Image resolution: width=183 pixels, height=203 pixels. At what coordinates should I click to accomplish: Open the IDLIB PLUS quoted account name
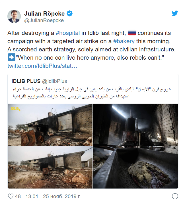tap(26, 81)
